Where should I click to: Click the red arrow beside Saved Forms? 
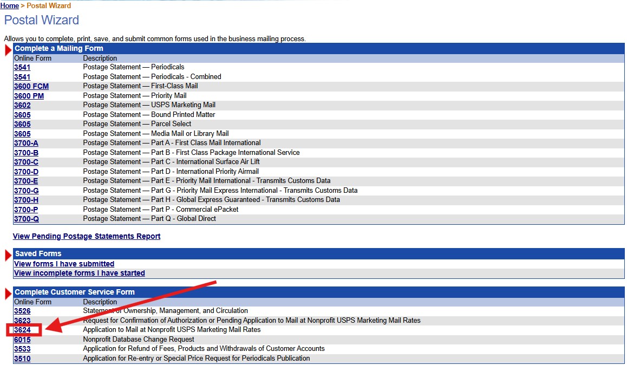(x=9, y=255)
